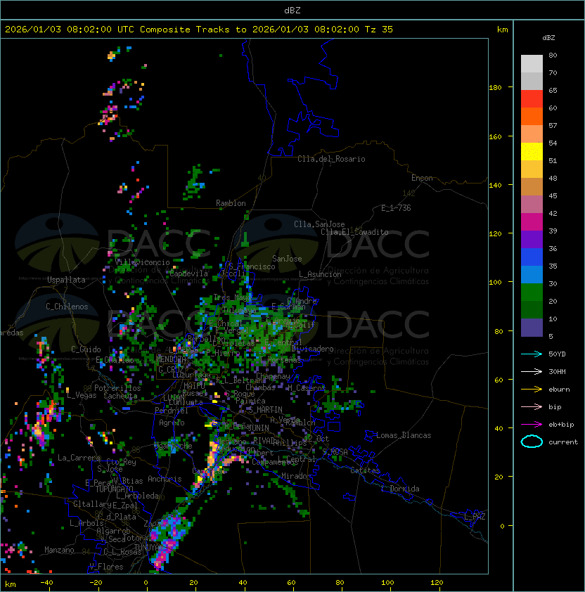Click the 'Encon' map label
The width and height of the screenshot is (585, 592).
point(422,178)
